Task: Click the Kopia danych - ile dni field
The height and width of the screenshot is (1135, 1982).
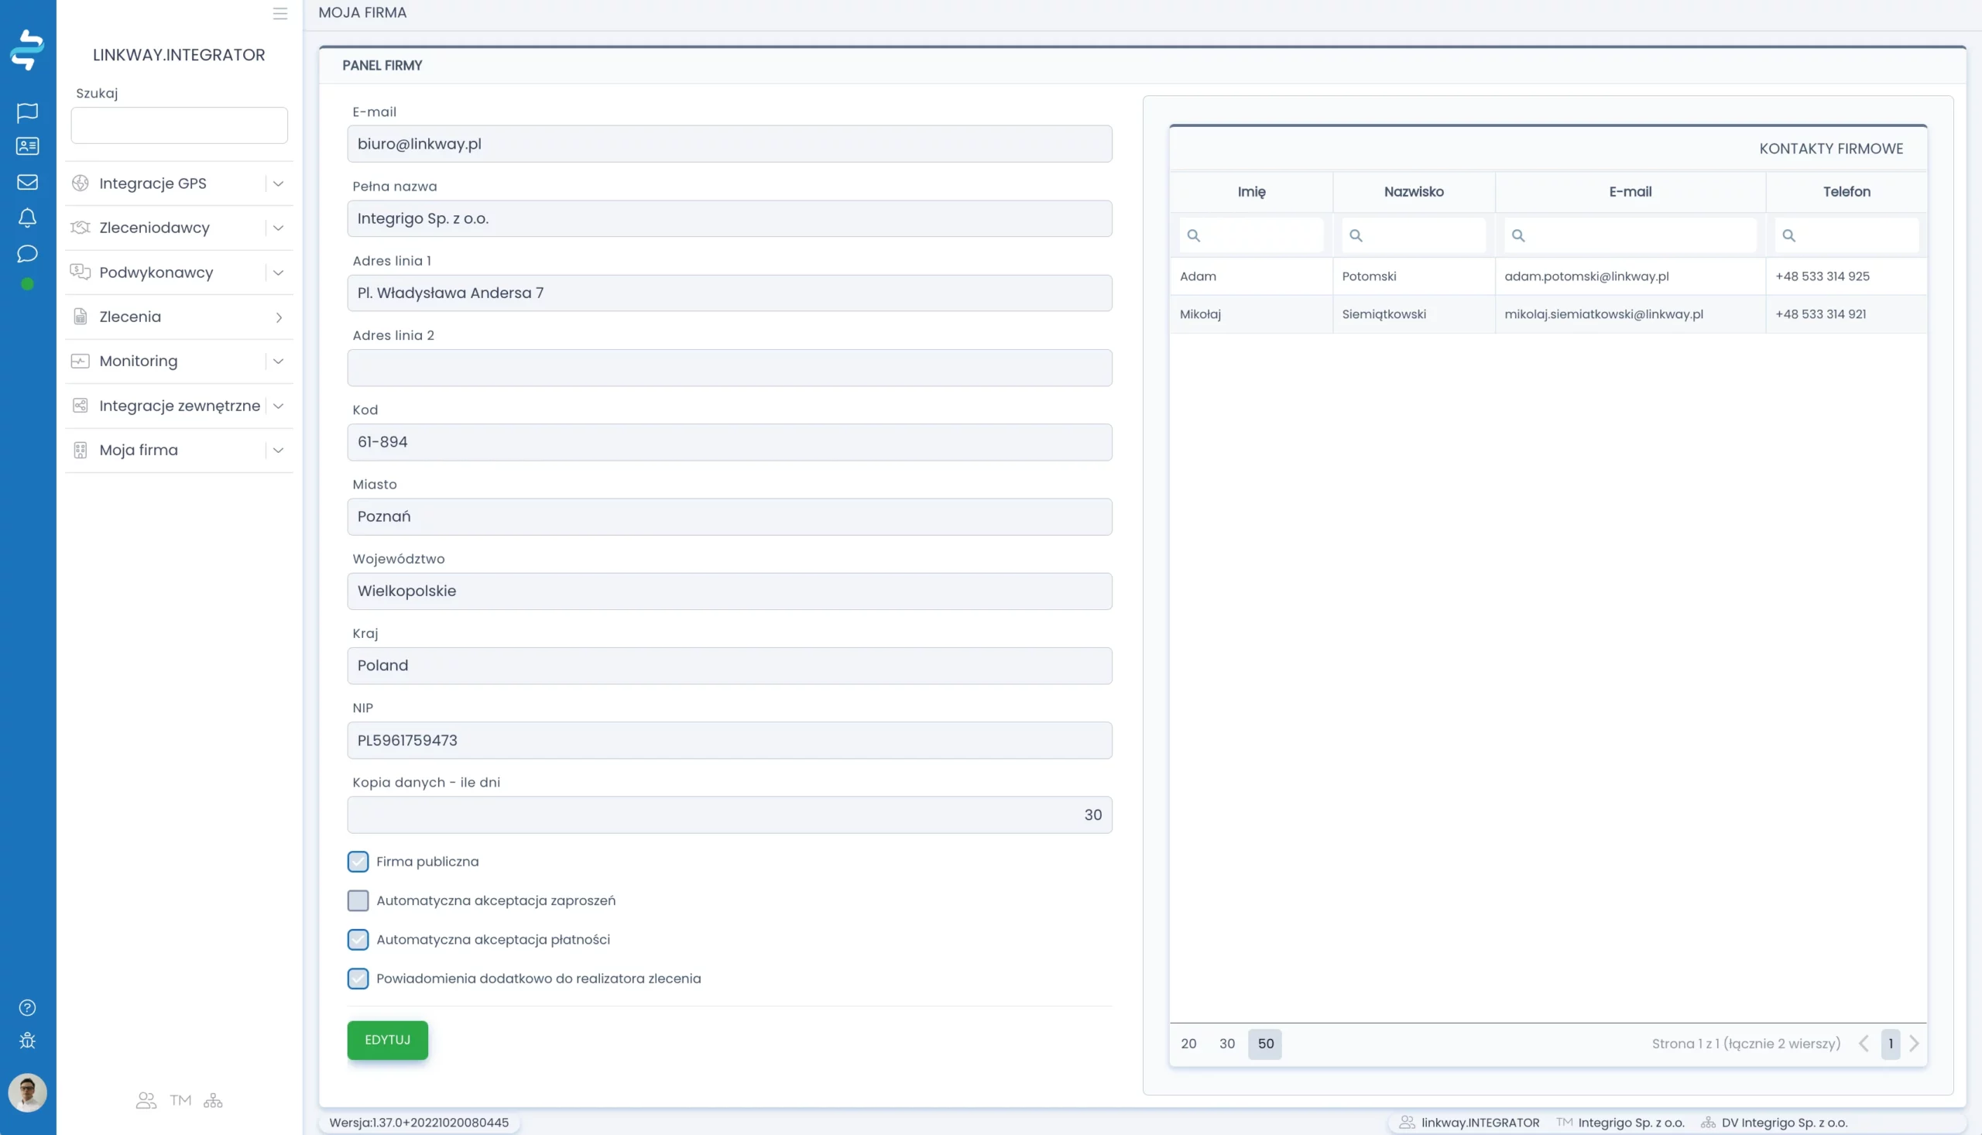Action: point(729,814)
